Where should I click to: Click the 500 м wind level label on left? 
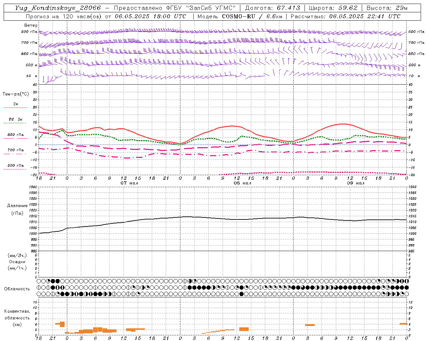[x=31, y=65]
